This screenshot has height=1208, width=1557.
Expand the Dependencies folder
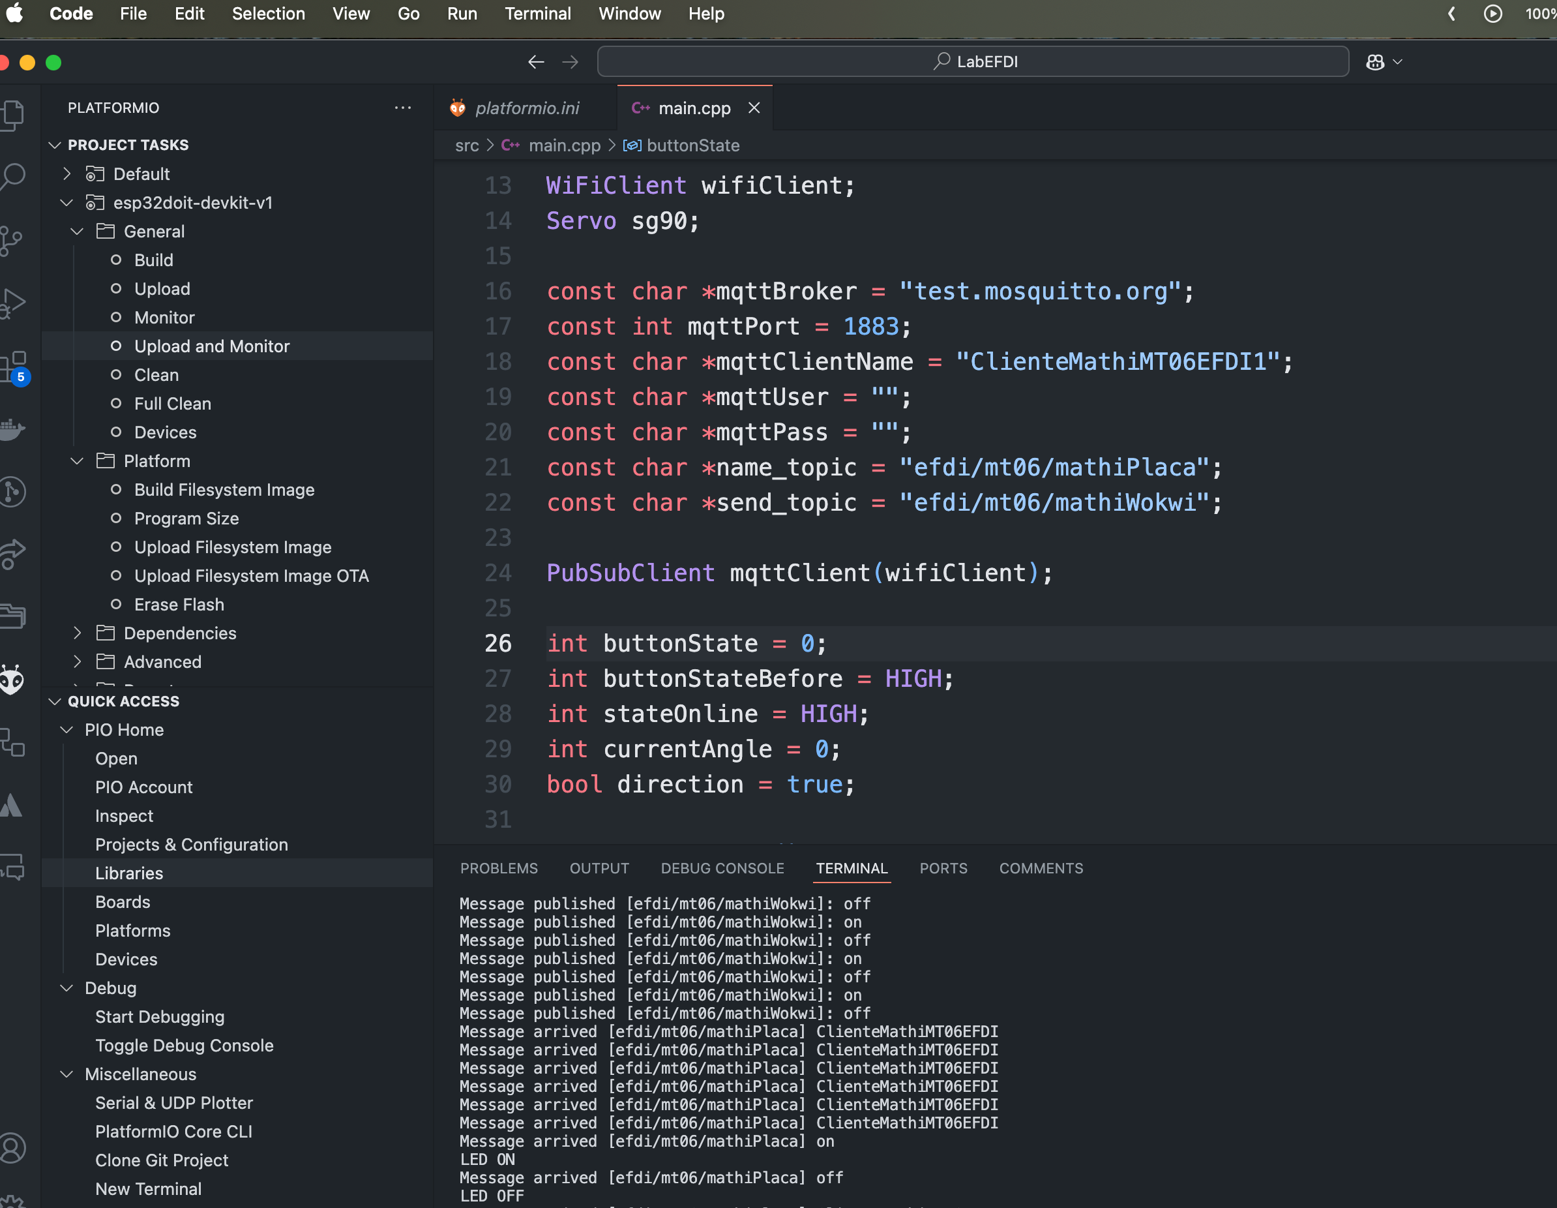pos(77,633)
